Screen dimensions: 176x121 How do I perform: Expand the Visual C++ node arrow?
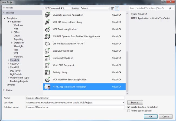(8, 64)
